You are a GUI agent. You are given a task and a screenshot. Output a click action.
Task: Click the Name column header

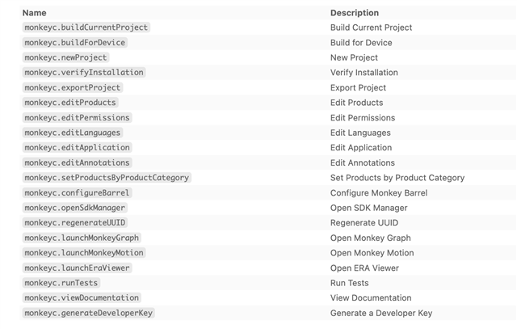pos(34,13)
